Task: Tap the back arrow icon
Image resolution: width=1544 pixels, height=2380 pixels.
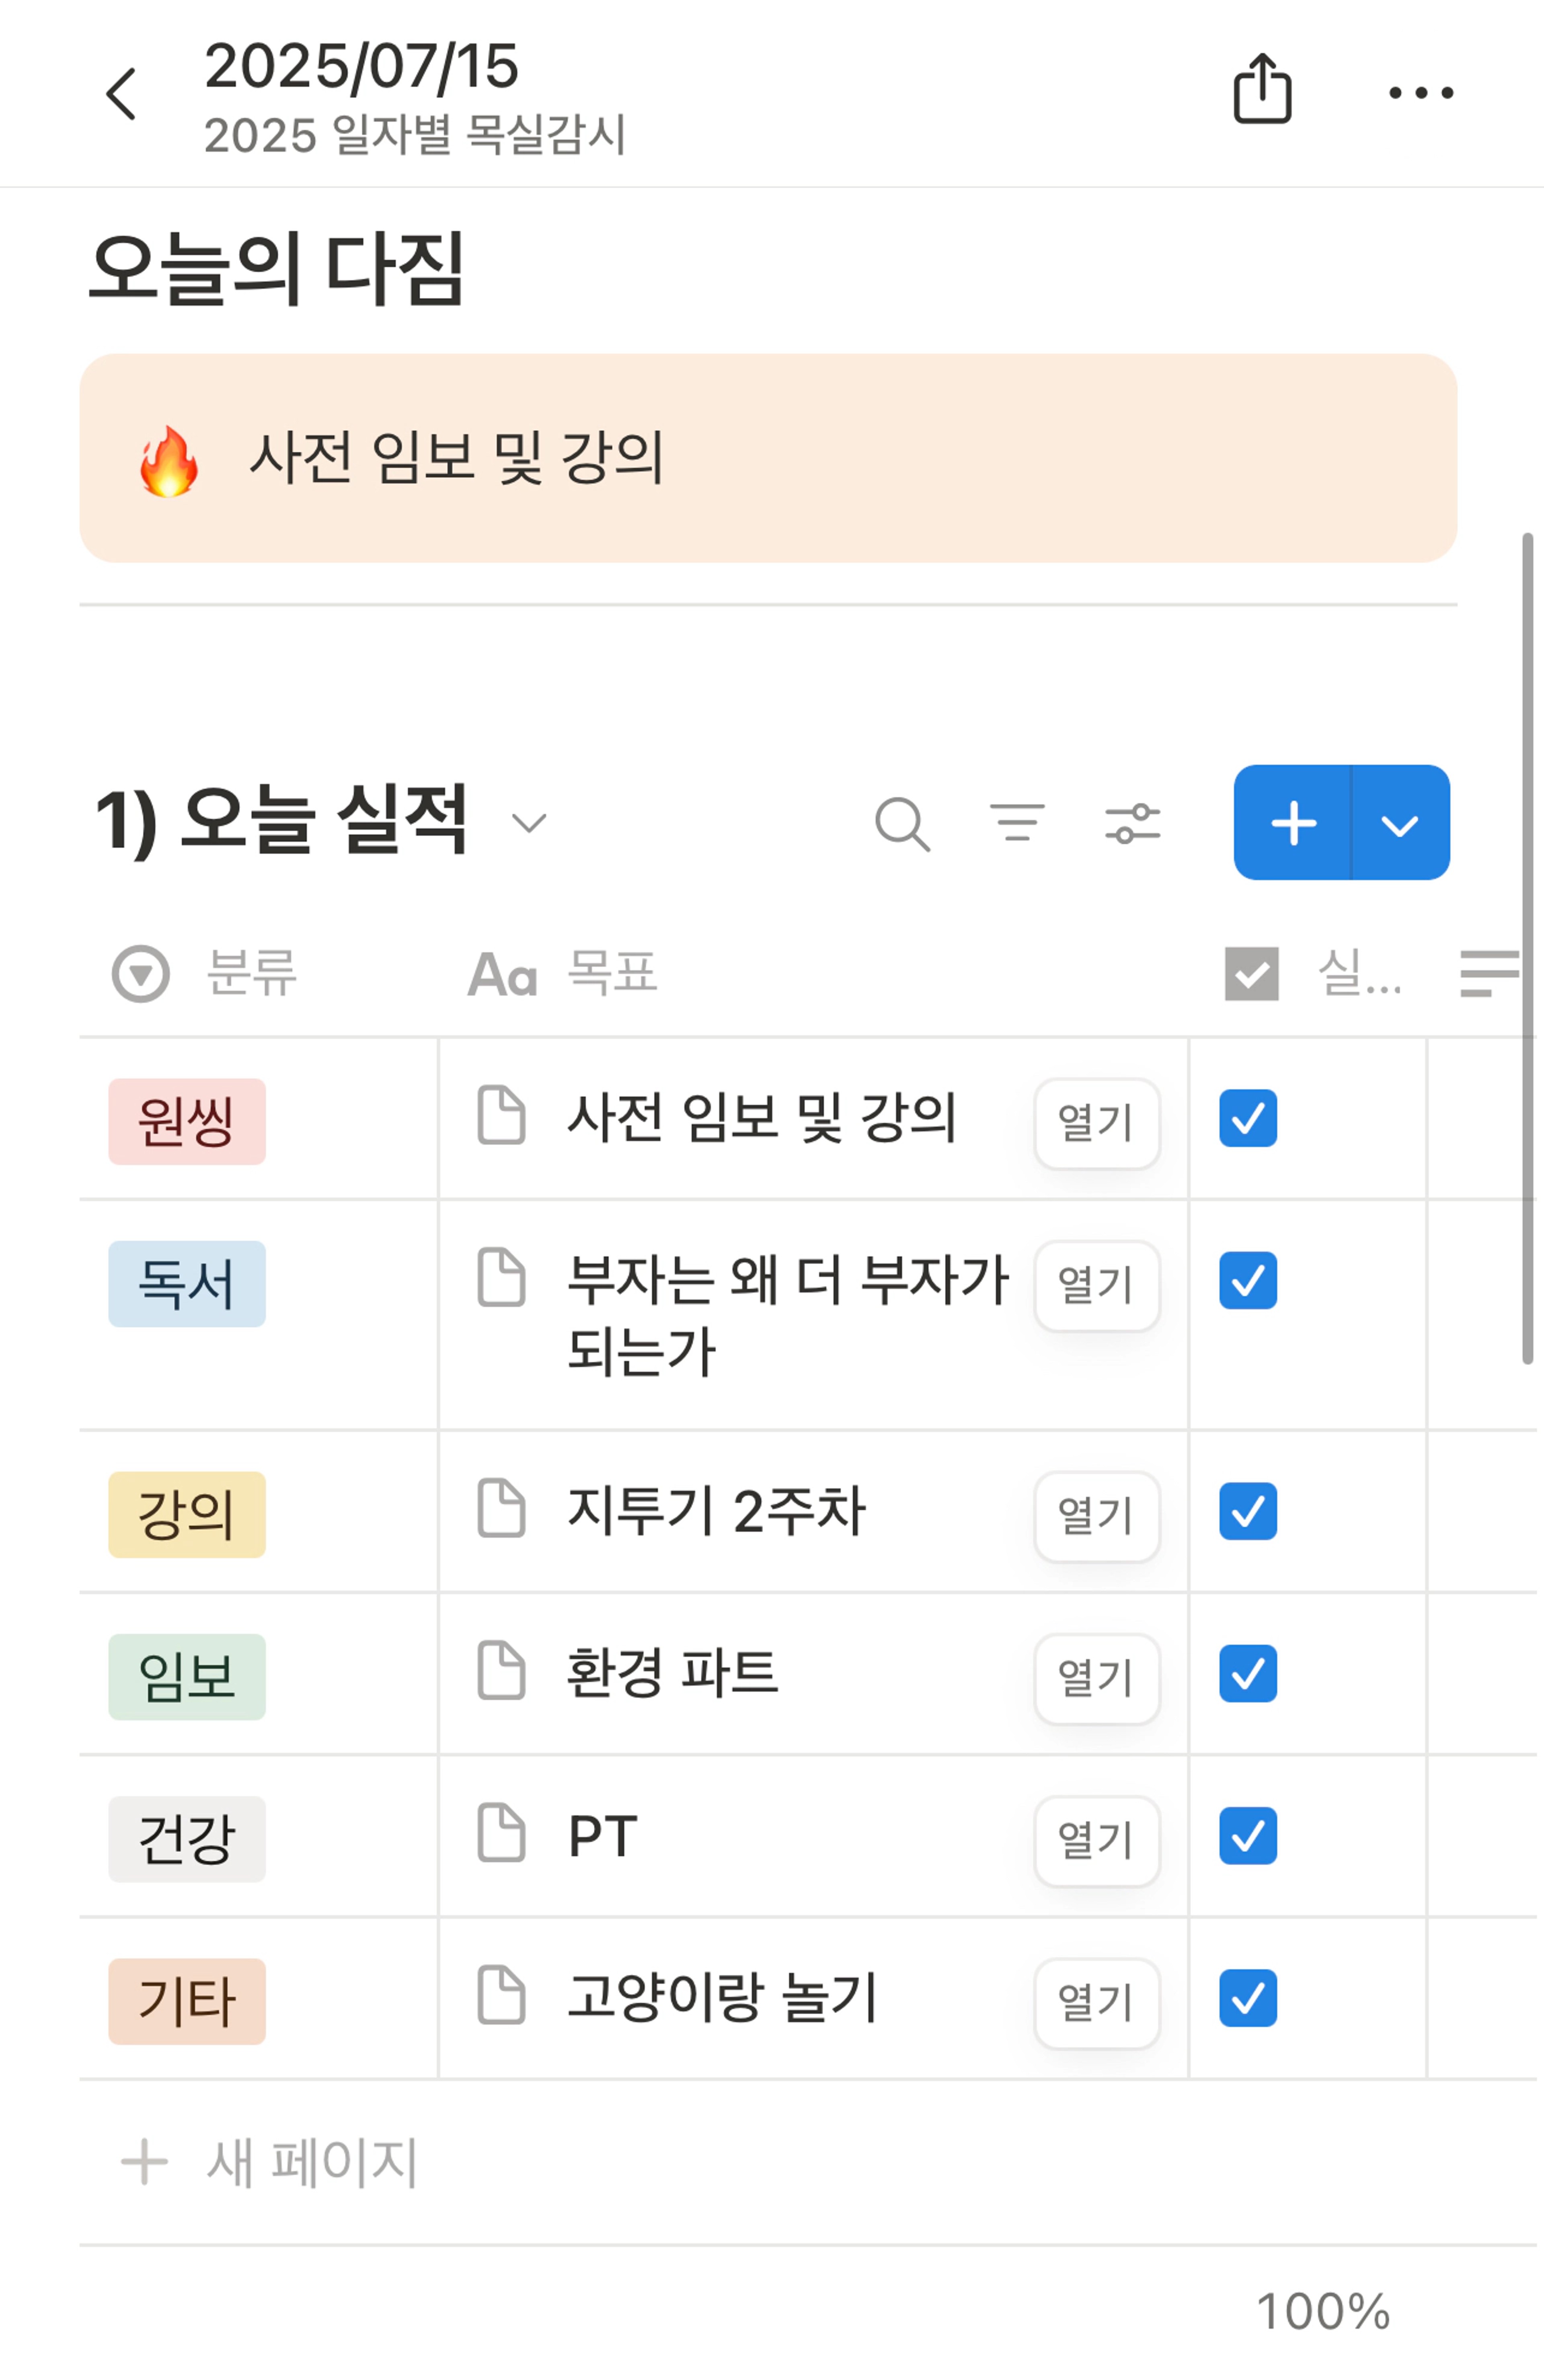Action: point(121,94)
